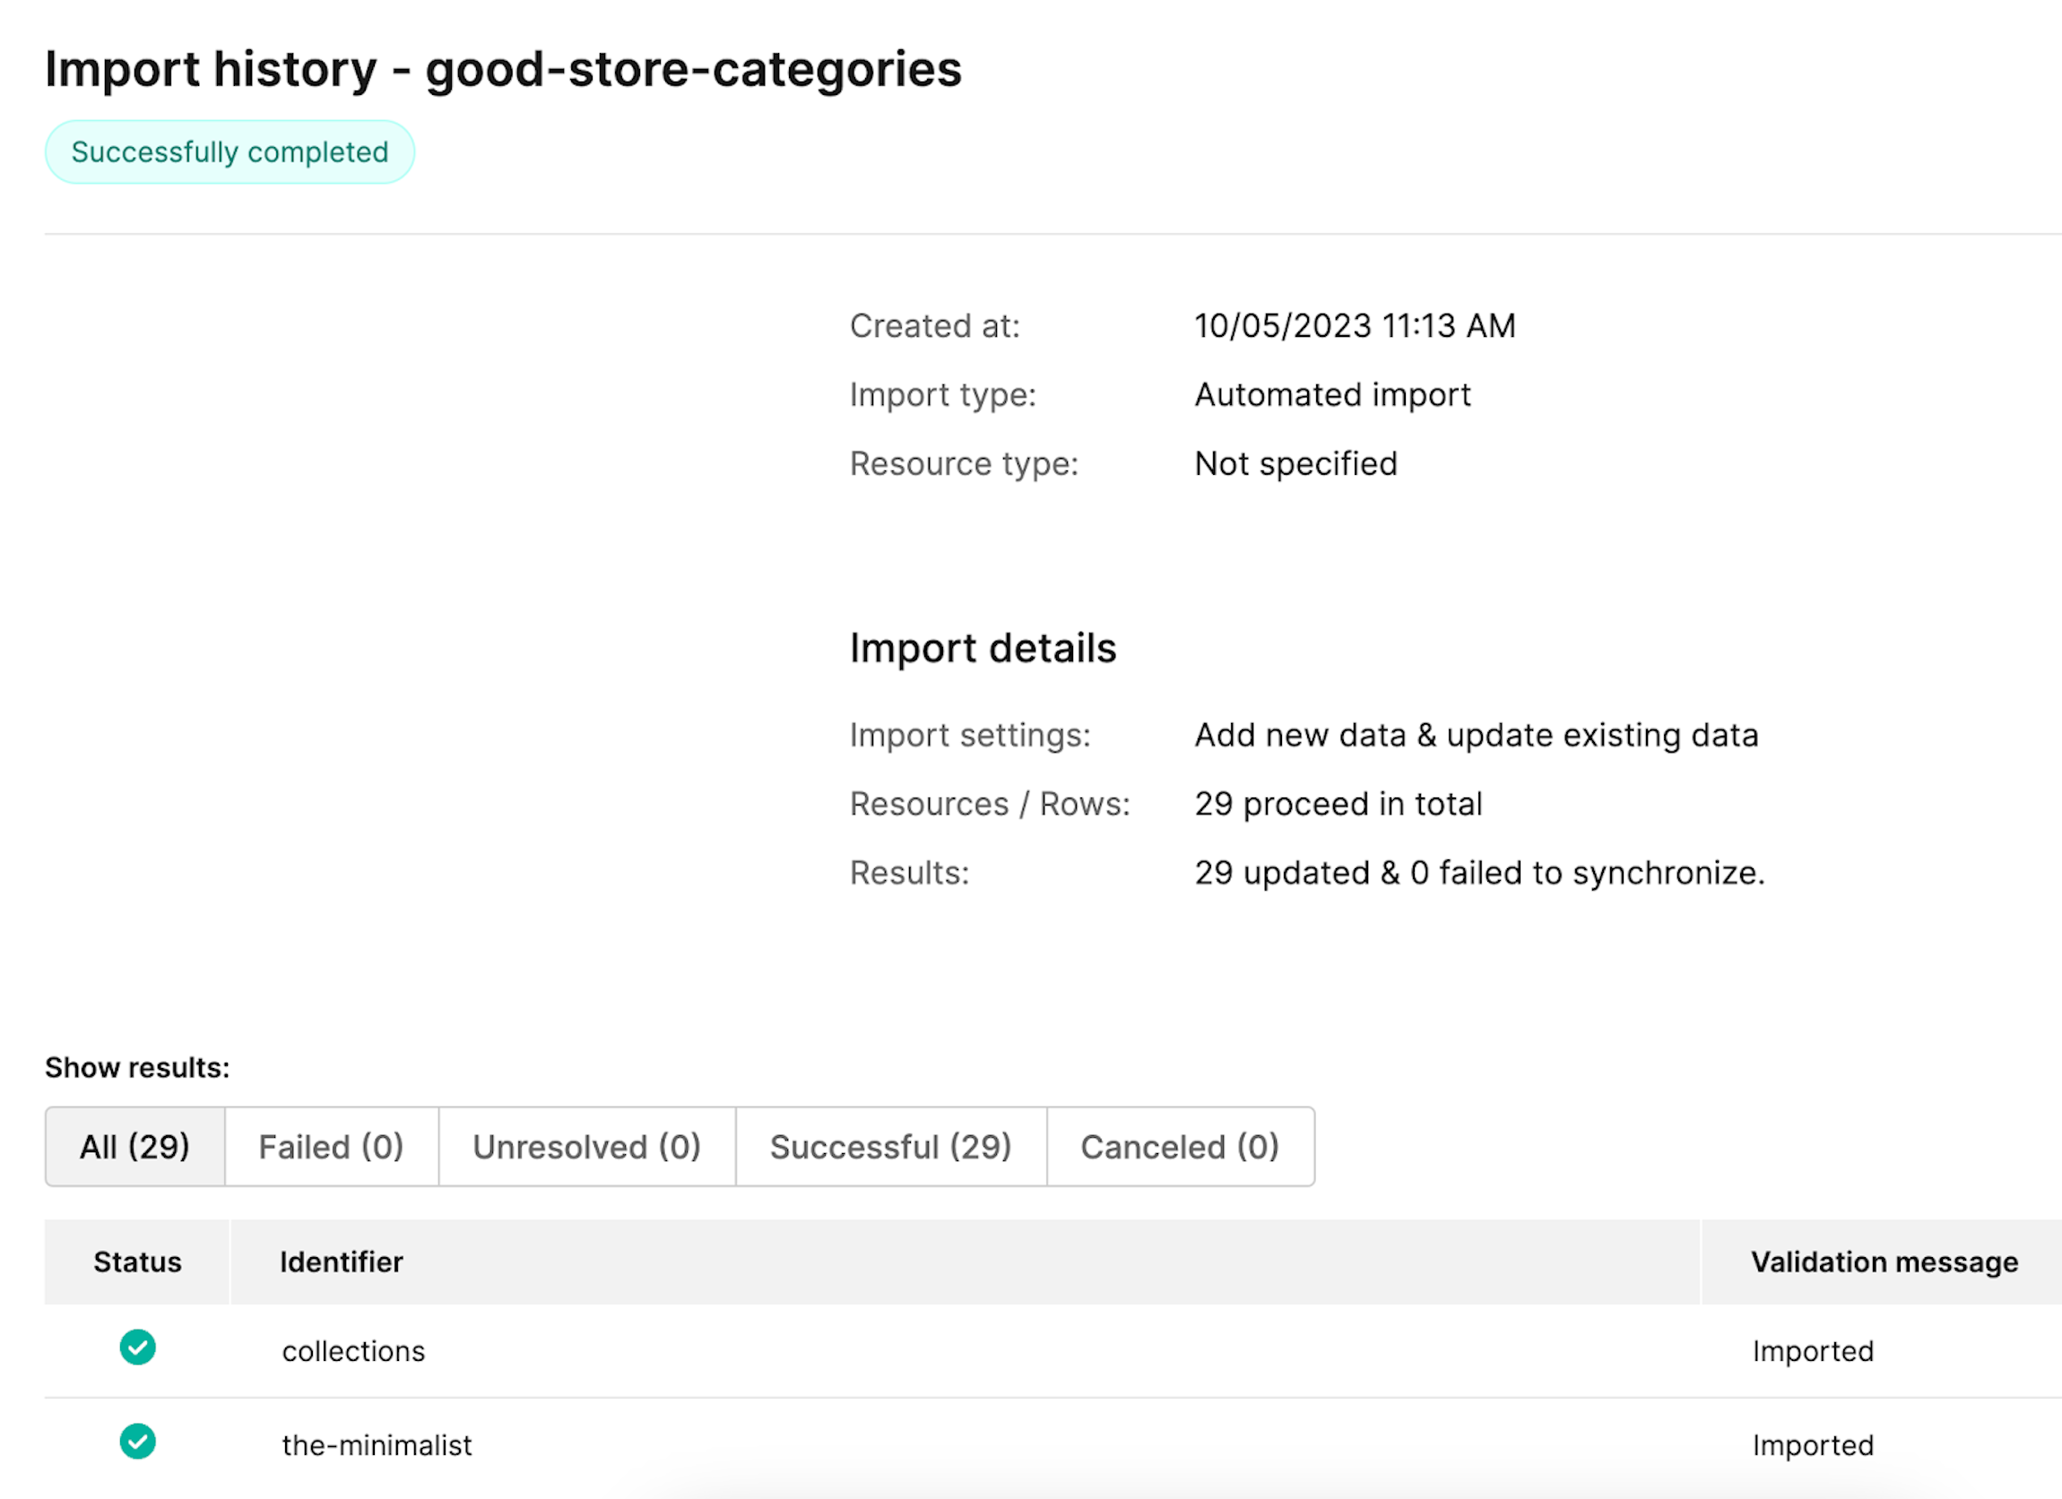Click Imported message in the-minimalist row

pyautogui.click(x=1813, y=1445)
